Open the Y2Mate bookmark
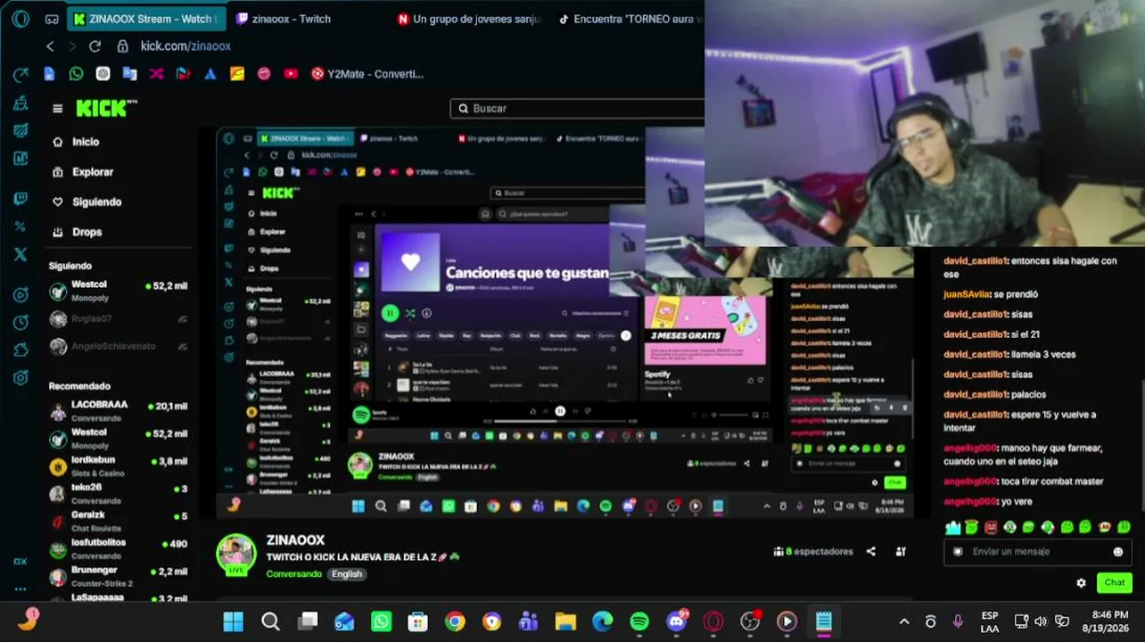The image size is (1145, 642). (x=367, y=74)
